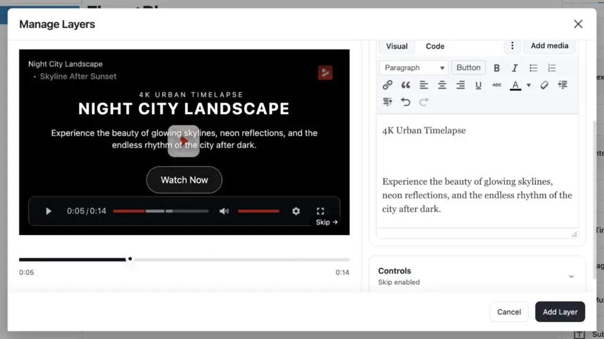Click the layer timeline handle below the video
The image size is (604, 339).
pos(130,259)
